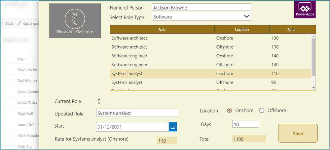Click the Name of Person text field
This screenshot has width=330, height=150.
202,7
